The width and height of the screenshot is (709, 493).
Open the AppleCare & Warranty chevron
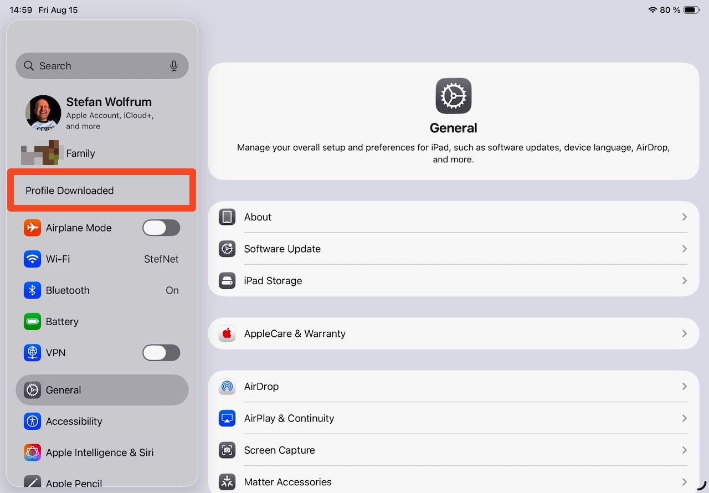(685, 333)
